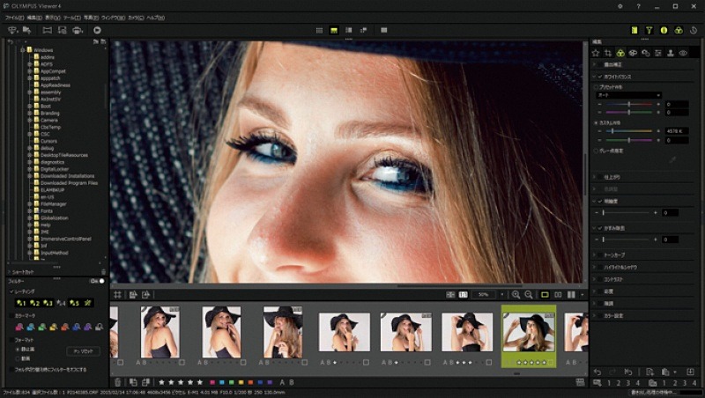
Task: Click the slideshow play icon in toolbar
Action: (97, 30)
